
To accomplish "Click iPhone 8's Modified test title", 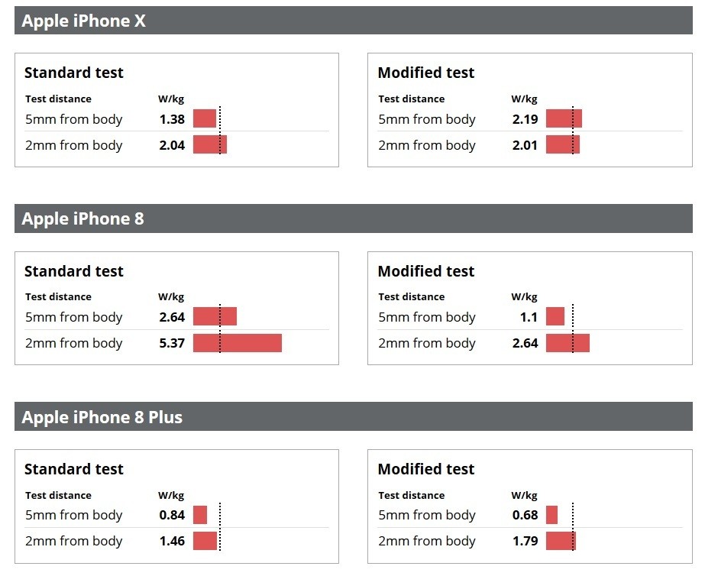I will point(426,271).
